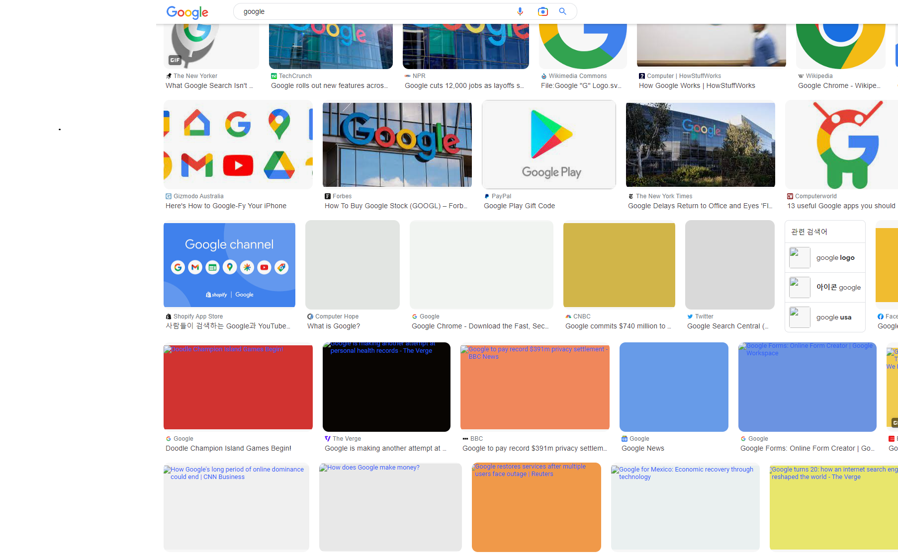Open 'Google Delays Return to Office' link
Image resolution: width=898 pixels, height=555 pixels.
(x=701, y=206)
